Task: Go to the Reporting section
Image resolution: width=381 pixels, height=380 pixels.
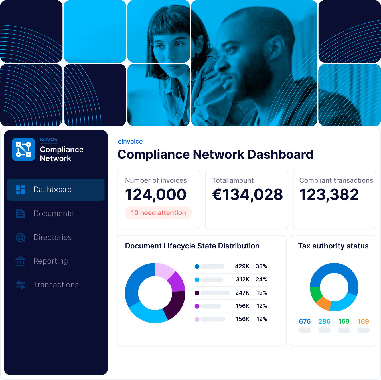Action: pyautogui.click(x=50, y=261)
